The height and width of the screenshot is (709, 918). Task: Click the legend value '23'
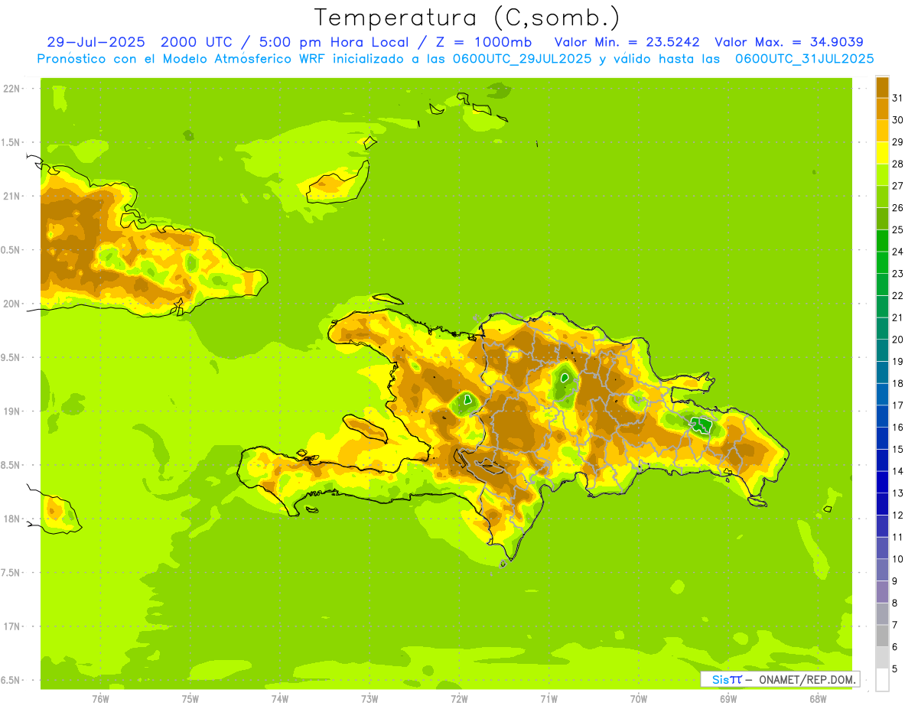click(x=898, y=274)
